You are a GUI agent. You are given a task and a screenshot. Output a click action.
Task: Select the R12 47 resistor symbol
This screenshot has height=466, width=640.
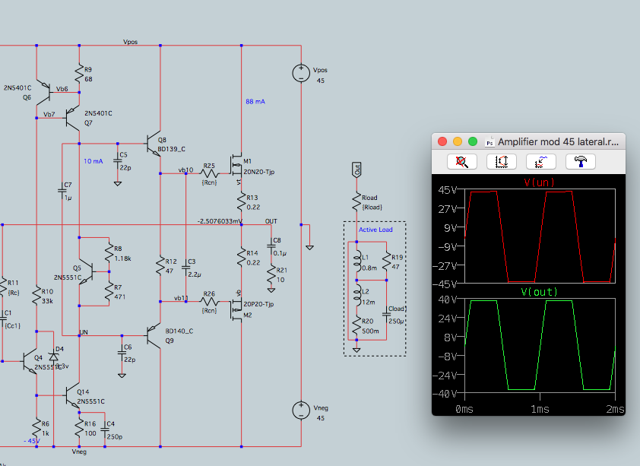coord(160,266)
